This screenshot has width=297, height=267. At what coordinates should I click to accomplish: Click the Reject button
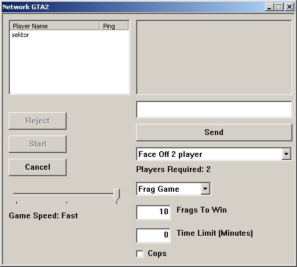[x=38, y=121]
